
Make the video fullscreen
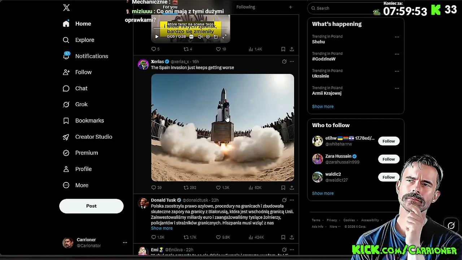point(224,36)
